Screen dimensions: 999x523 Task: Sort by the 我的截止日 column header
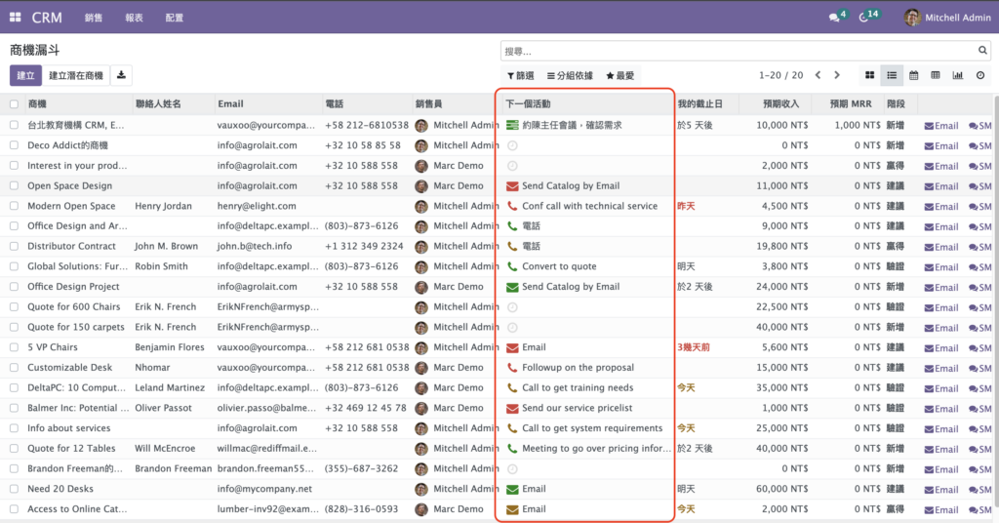[699, 103]
